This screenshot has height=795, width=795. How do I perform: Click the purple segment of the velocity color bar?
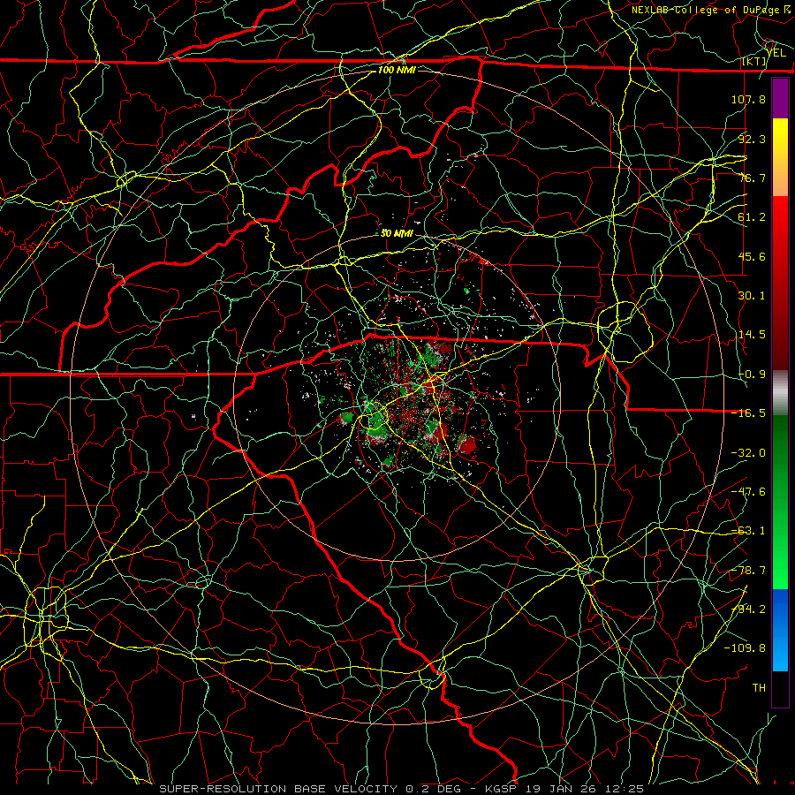click(x=780, y=98)
